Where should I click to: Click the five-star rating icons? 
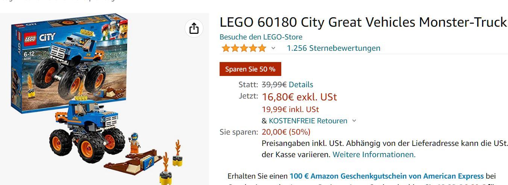244,48
